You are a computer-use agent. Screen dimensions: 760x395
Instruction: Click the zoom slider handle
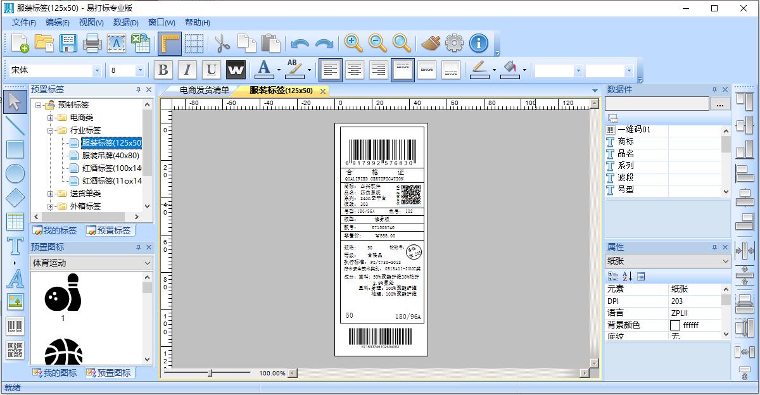click(x=210, y=373)
